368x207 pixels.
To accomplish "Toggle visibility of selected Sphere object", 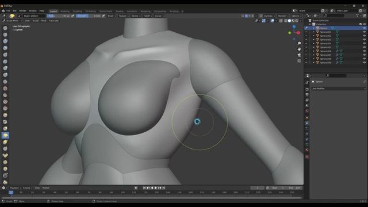I will pos(364,28).
